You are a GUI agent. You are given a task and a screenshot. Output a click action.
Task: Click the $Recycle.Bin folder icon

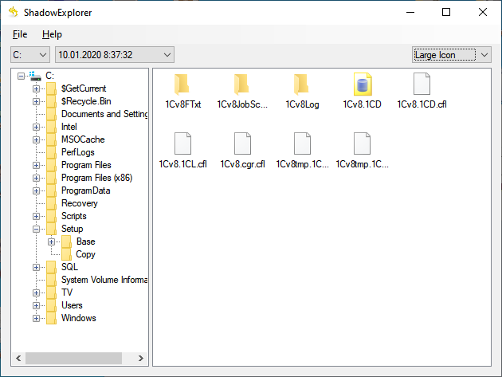51,101
